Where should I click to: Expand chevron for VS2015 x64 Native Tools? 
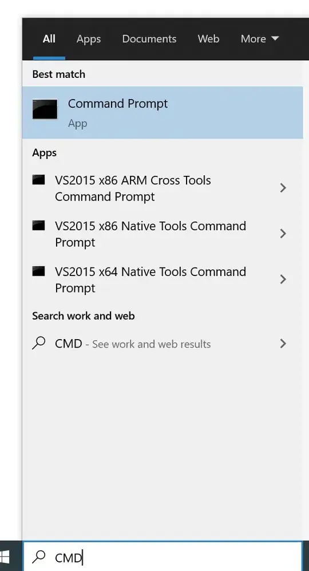pyautogui.click(x=283, y=279)
